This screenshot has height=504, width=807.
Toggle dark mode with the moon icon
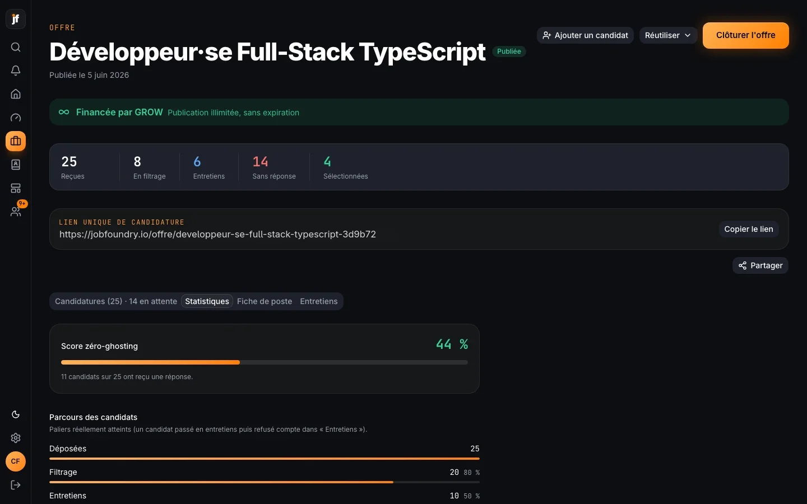click(16, 414)
